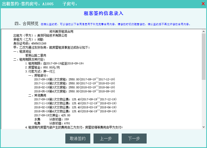Click the 电费 计数初值 6781 line
Image resolution: width=207 pixels, height=148 pixels.
[50, 123]
